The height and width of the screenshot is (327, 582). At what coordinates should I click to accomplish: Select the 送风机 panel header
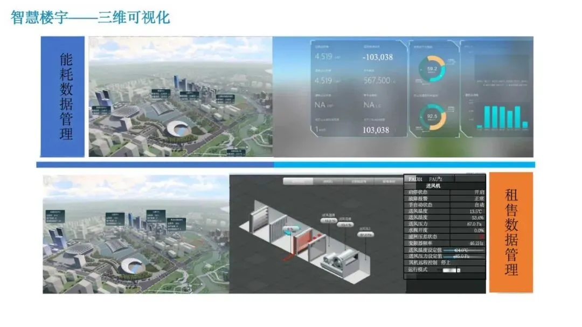pyautogui.click(x=433, y=185)
